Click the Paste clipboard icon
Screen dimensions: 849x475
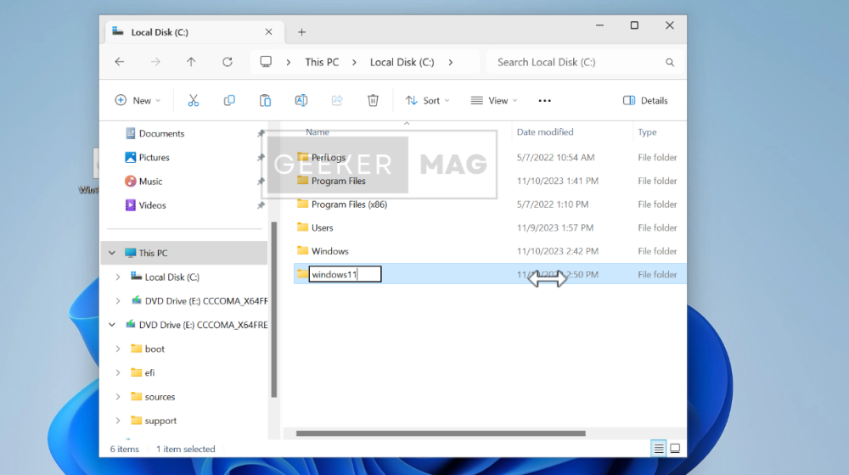pyautogui.click(x=265, y=101)
